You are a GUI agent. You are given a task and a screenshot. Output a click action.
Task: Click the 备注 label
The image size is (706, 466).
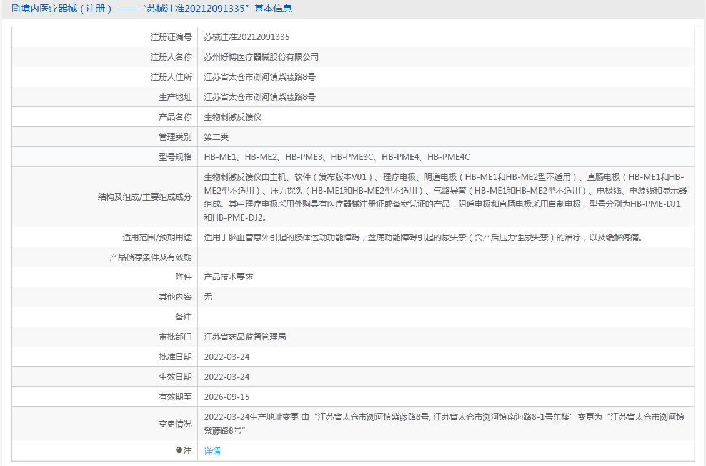pos(183,317)
